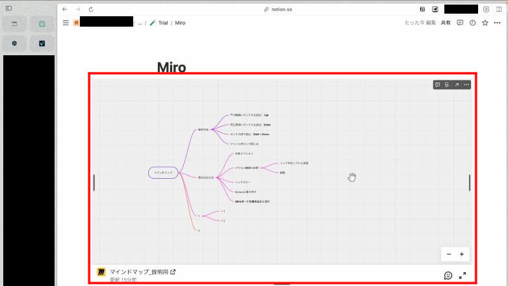Click the Miro breadcrumb item
This screenshot has height=286, width=508.
[180, 23]
